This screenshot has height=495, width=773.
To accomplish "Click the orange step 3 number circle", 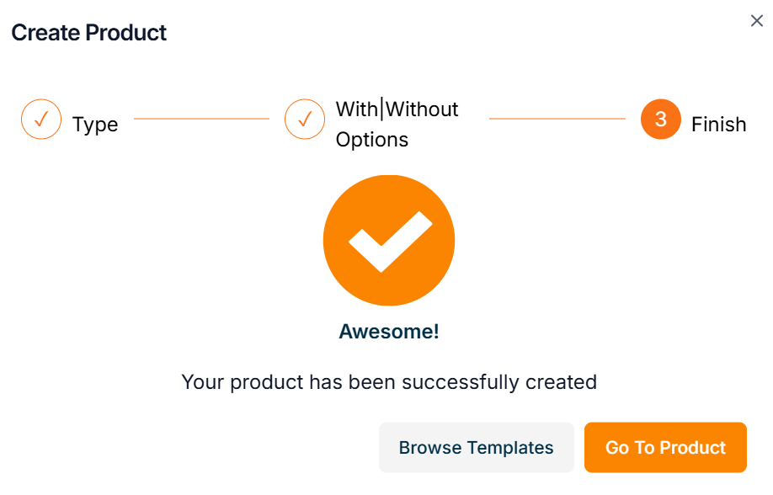I will [660, 120].
